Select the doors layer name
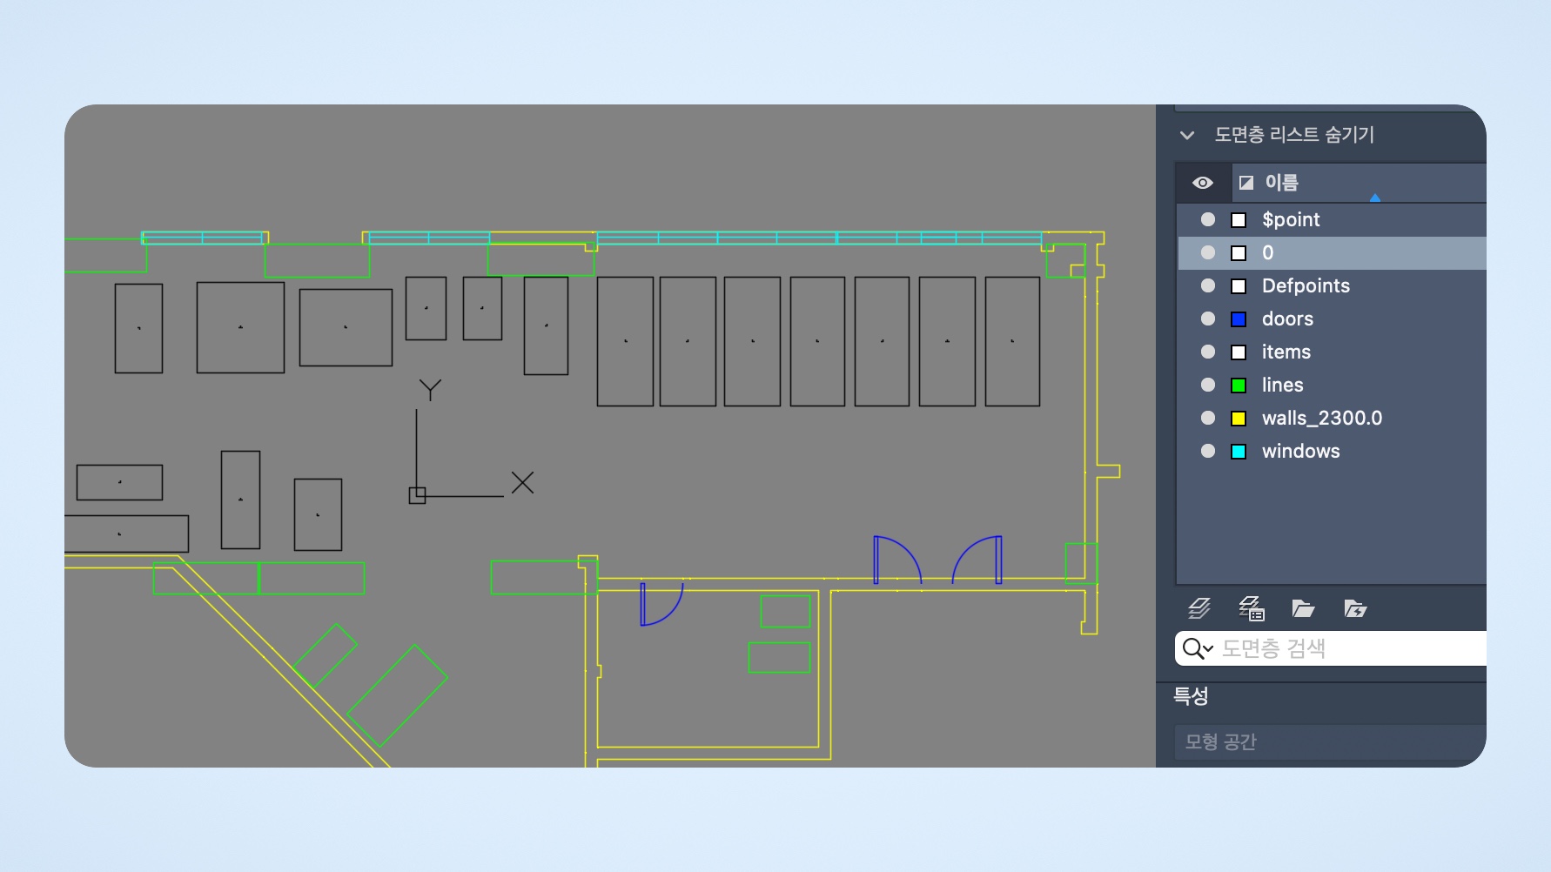Image resolution: width=1551 pixels, height=872 pixels. 1287,319
